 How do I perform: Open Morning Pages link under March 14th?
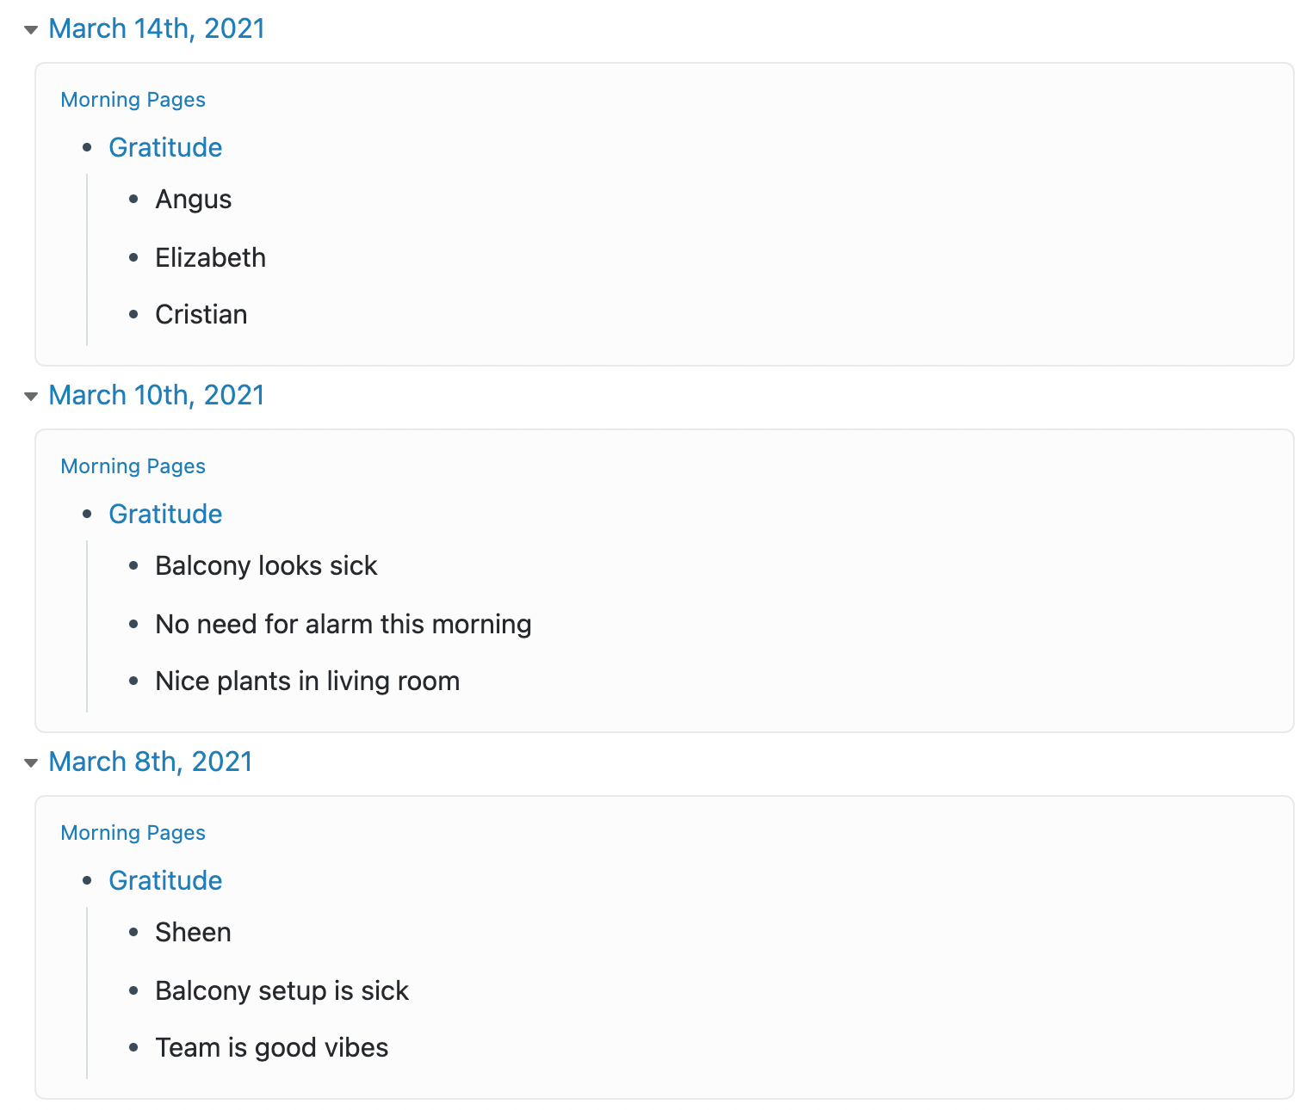click(x=133, y=100)
